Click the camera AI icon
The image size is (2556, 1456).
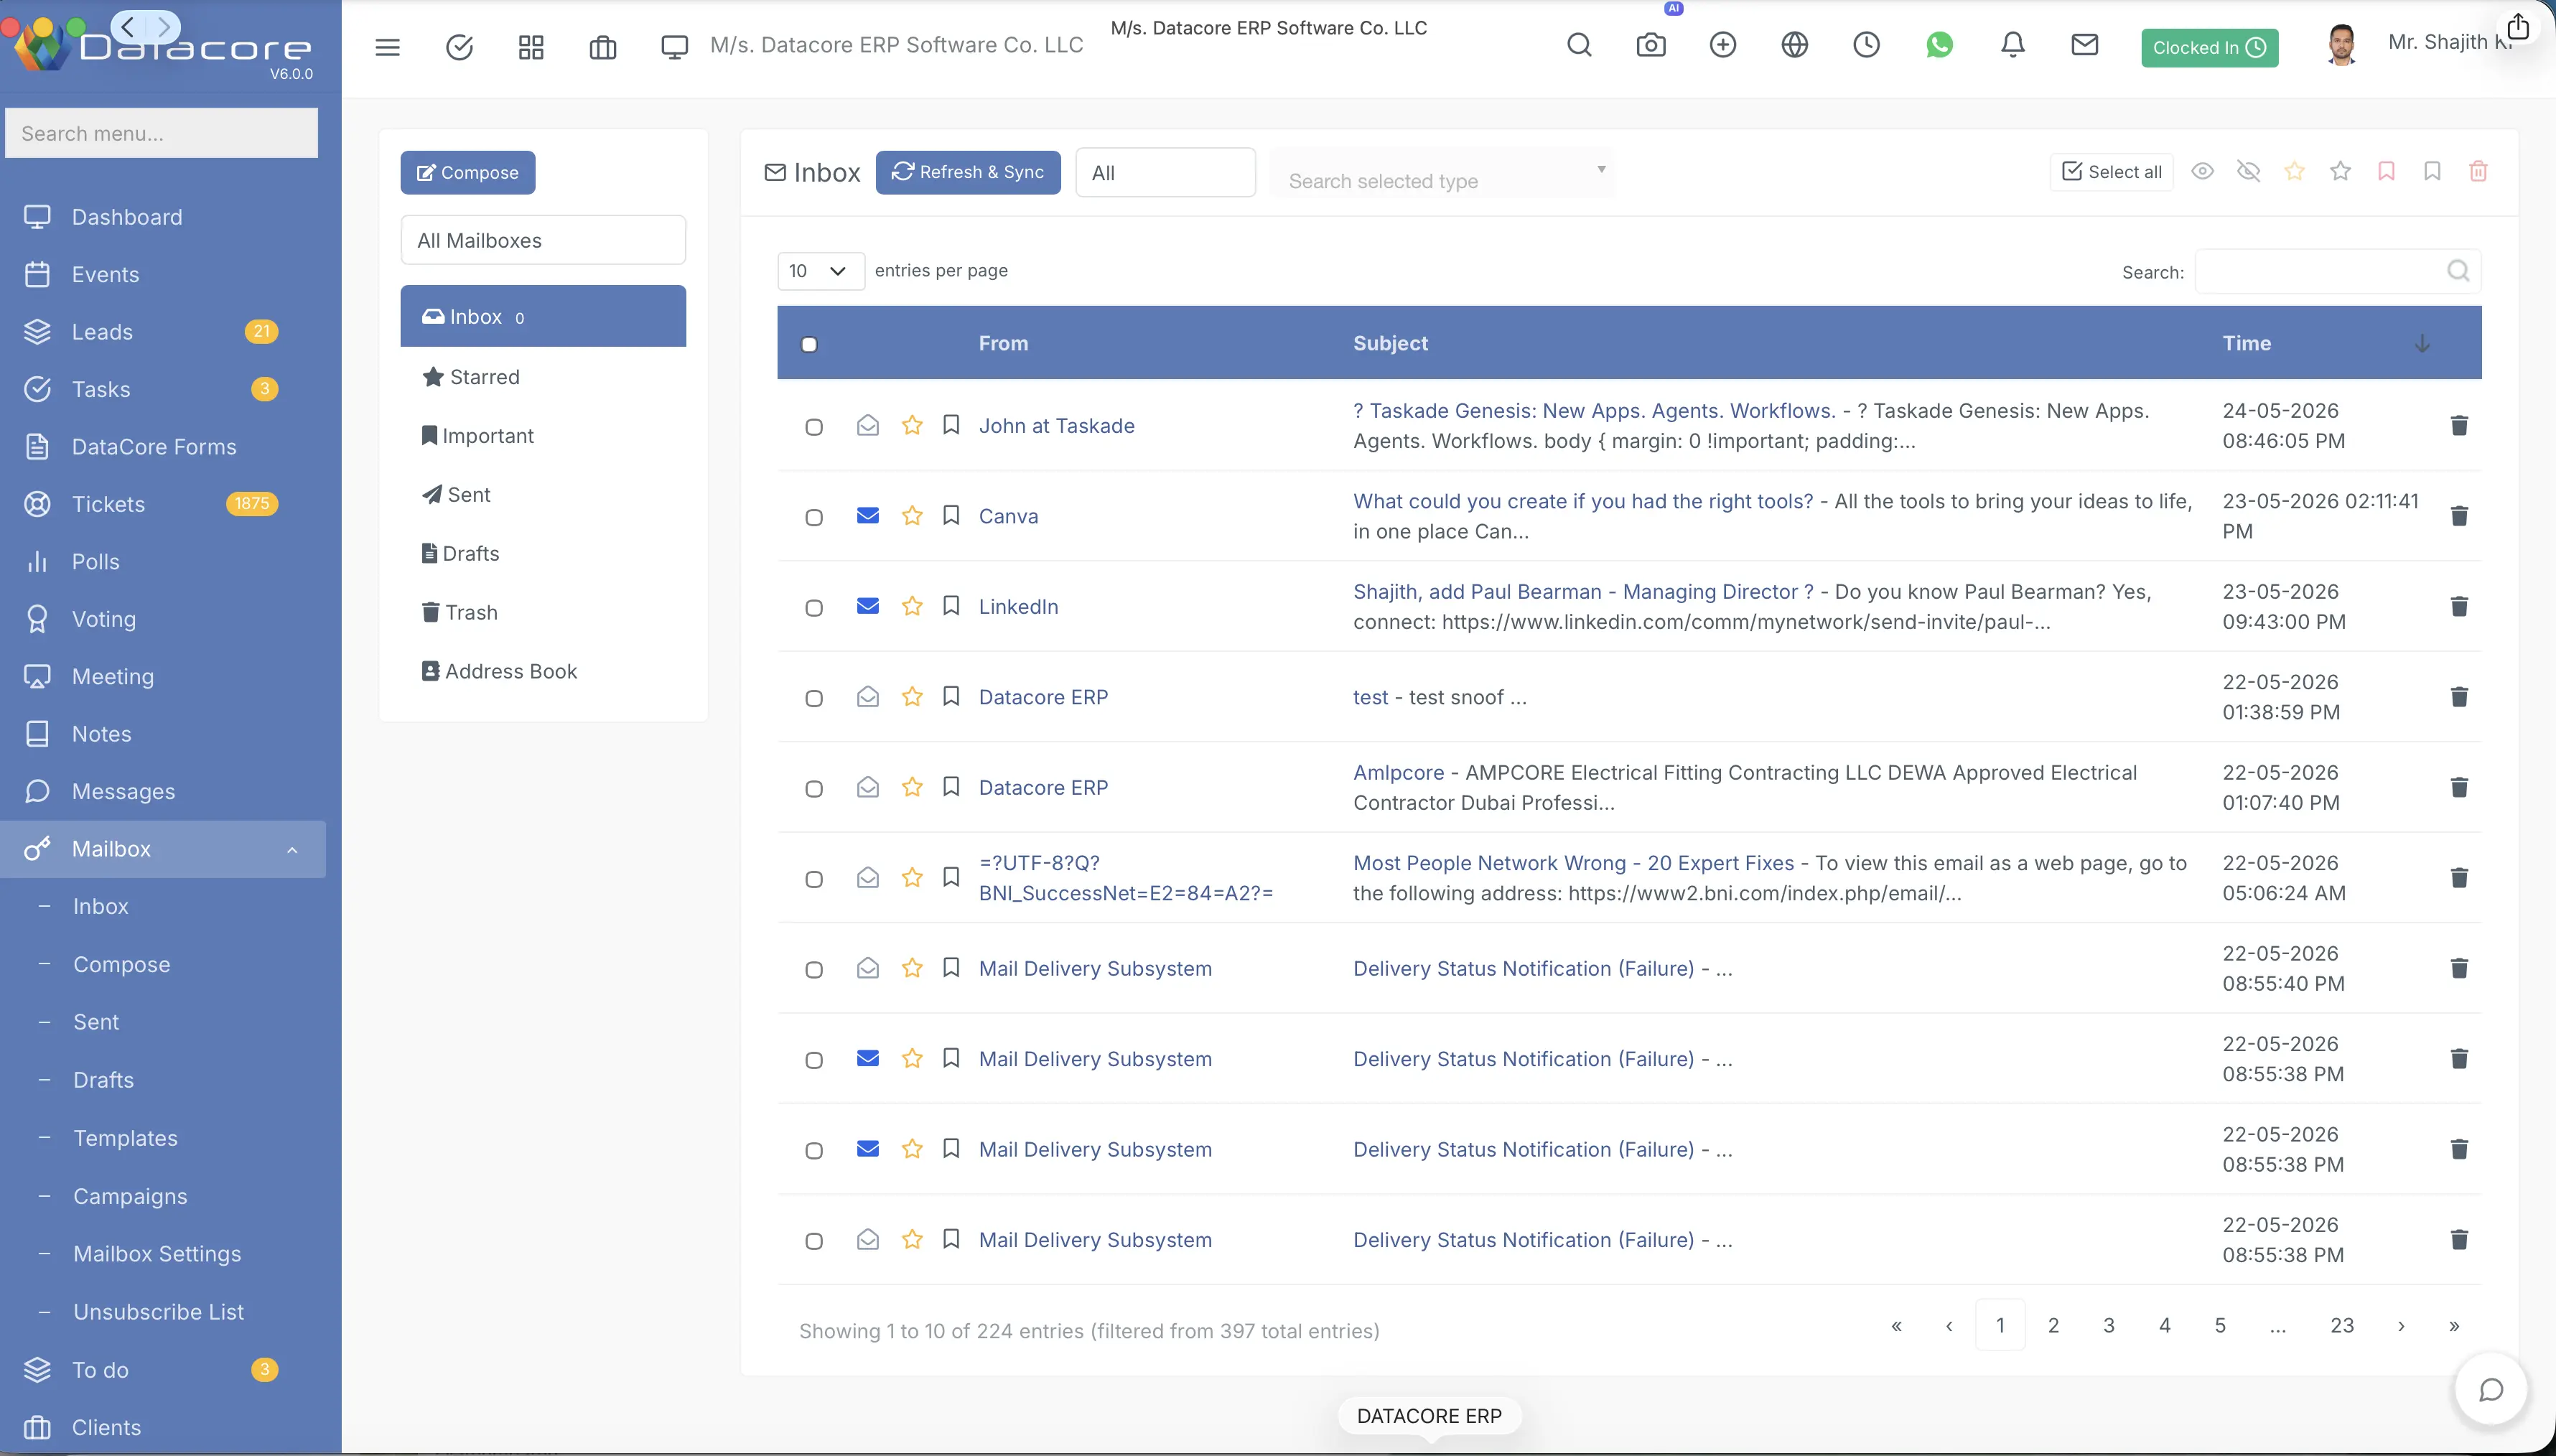click(x=1651, y=45)
